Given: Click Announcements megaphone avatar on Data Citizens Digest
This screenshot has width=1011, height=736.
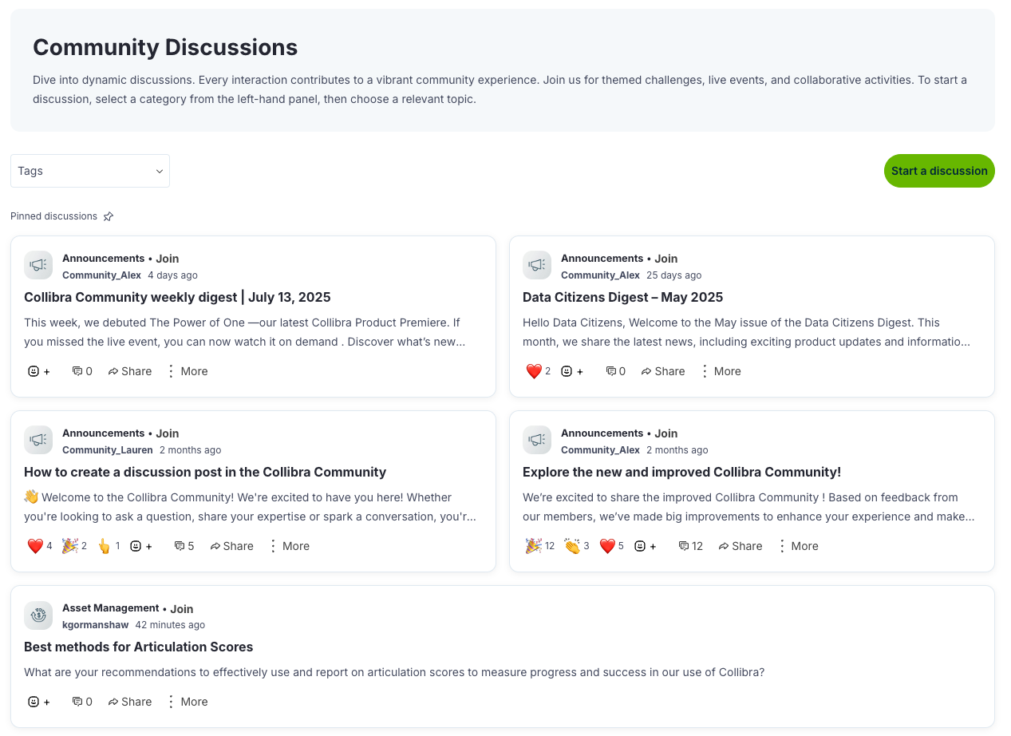Looking at the screenshot, I should pos(537,266).
